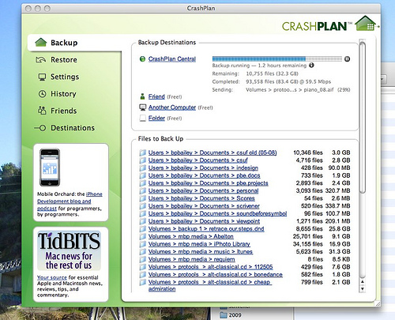Viewport: 395px width, 320px height.
Task: Open Users > bpbailey > Documents > csuf path
Action: (x=197, y=160)
